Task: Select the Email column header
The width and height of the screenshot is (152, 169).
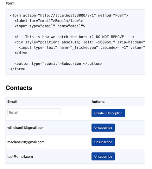Action: coord(12,102)
